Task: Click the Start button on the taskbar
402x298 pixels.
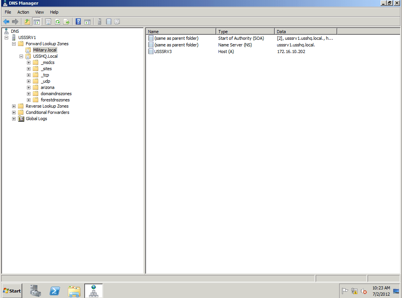Action: tap(12, 291)
